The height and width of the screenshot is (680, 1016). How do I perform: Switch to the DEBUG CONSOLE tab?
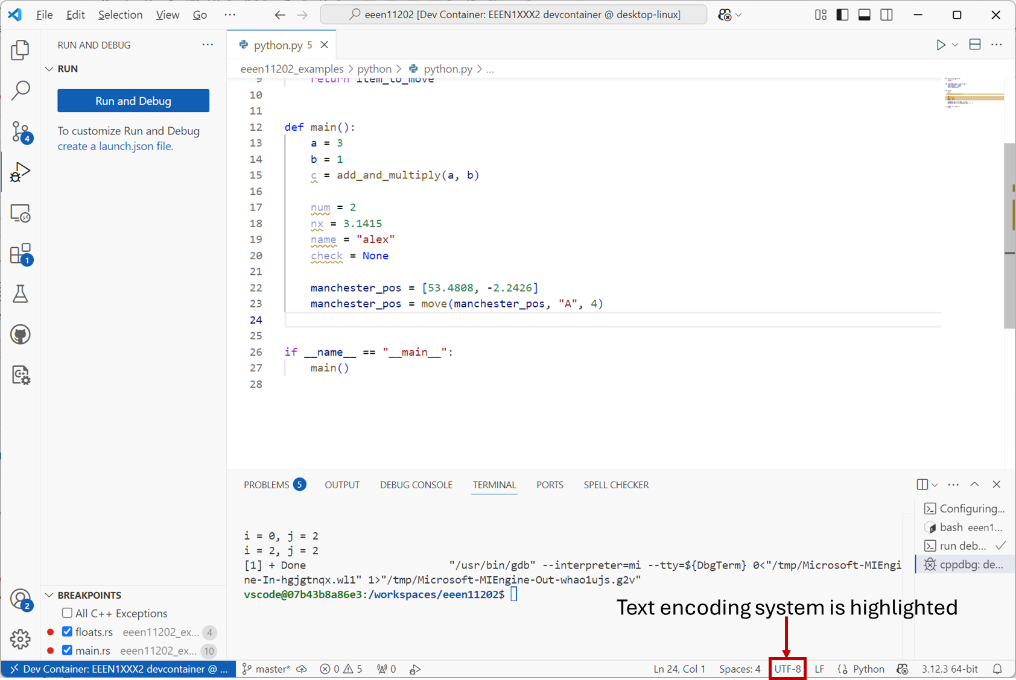(x=416, y=485)
